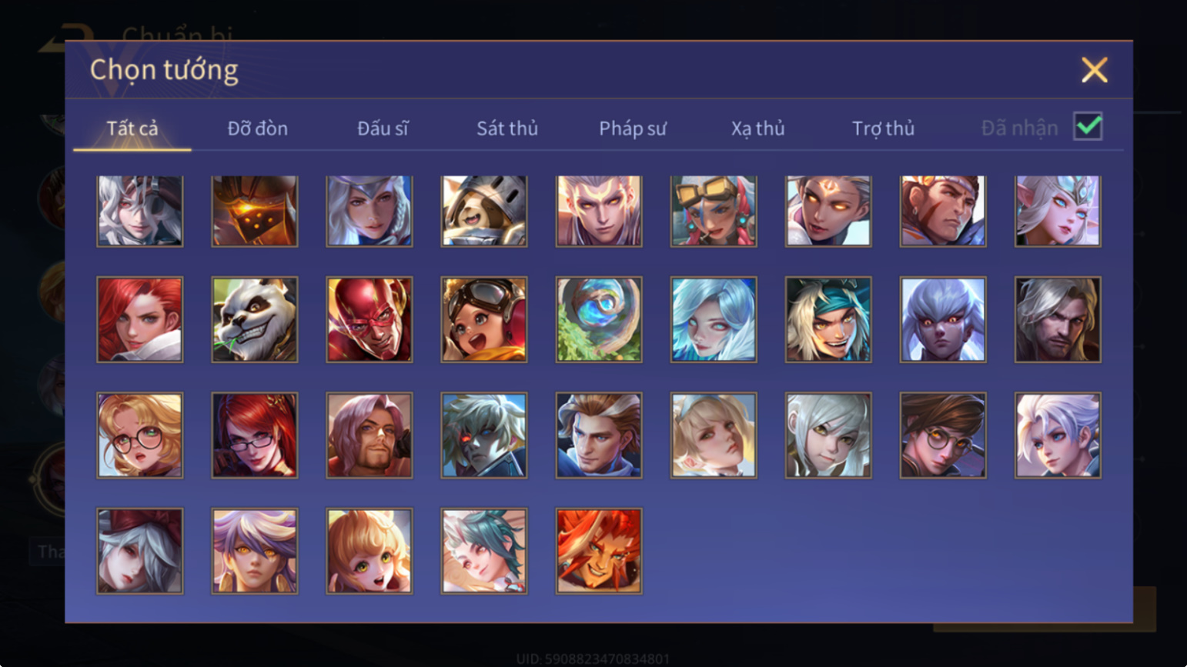Open the Pháp sư tab
This screenshot has width=1187, height=667.
632,128
